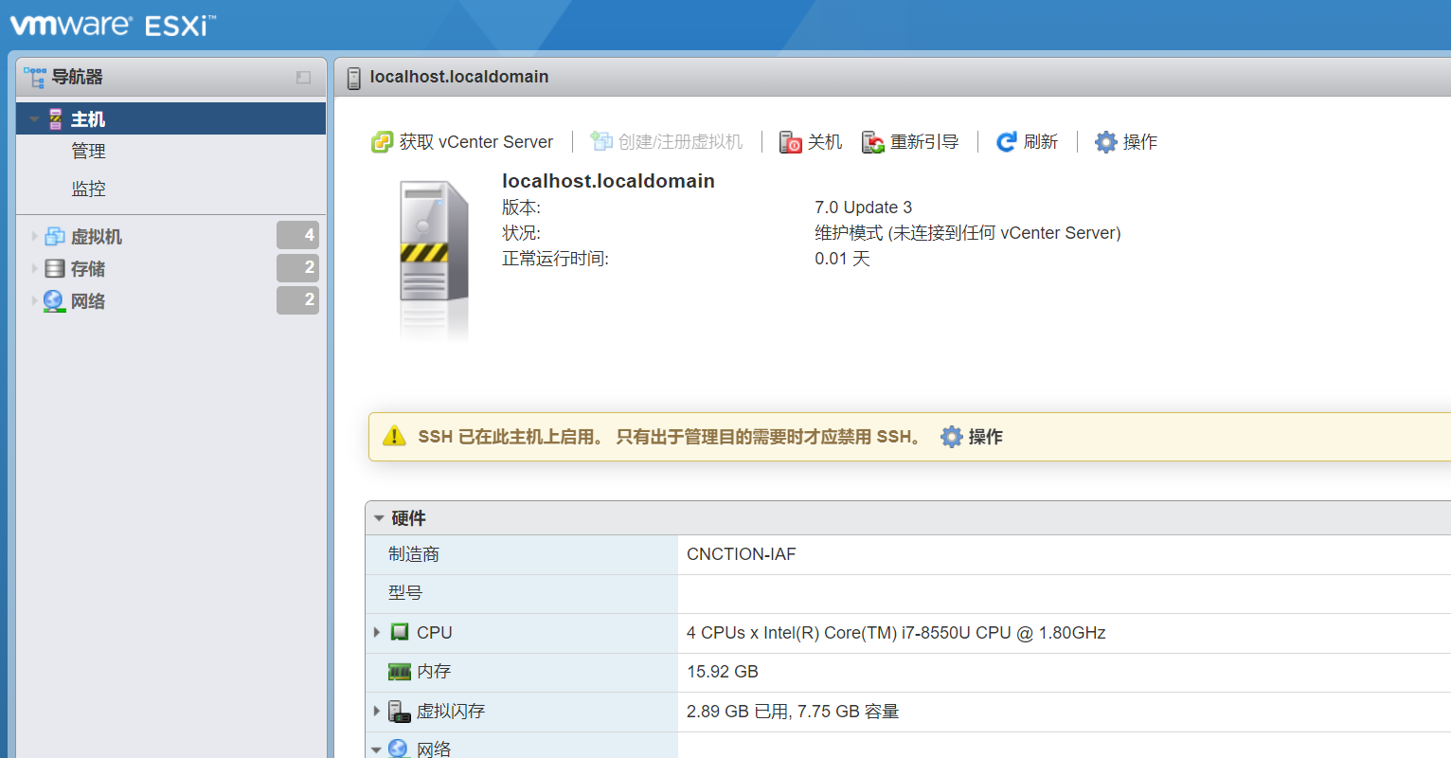Click the memory value 15.92 GB

[723, 672]
